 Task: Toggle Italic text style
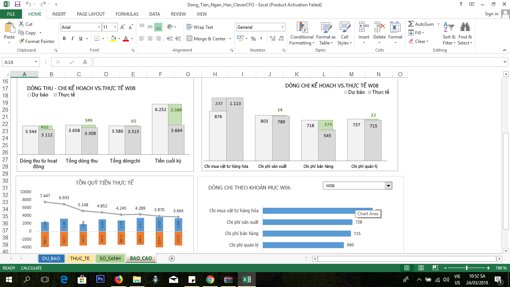pyautogui.click(x=73, y=38)
